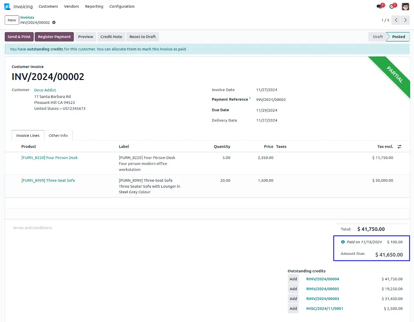Go to next record with right arrow
The height and width of the screenshot is (322, 414).
click(x=405, y=20)
